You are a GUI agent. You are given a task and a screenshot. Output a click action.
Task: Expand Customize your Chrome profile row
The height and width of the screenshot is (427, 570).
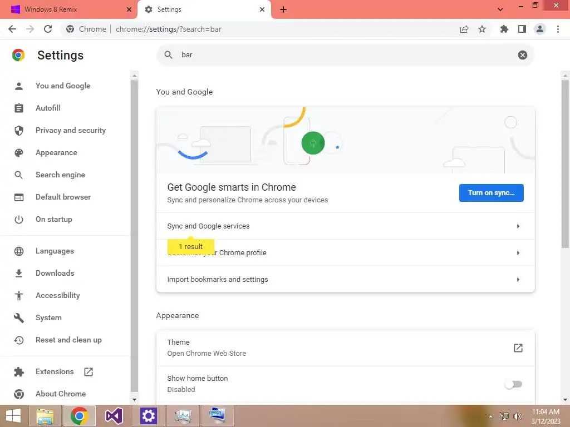point(345,253)
